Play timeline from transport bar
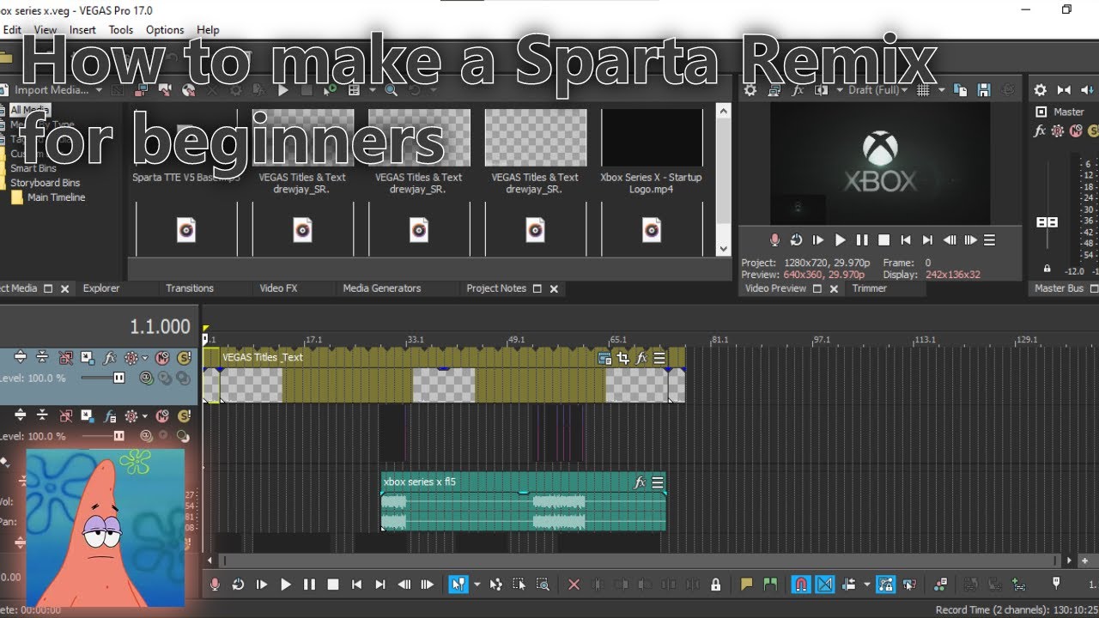The width and height of the screenshot is (1099, 618). coord(286,585)
